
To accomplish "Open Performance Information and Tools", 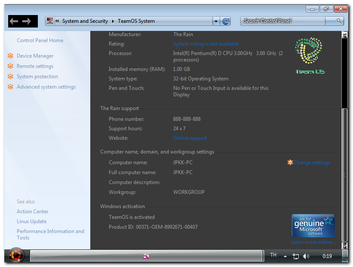I will tap(50, 234).
